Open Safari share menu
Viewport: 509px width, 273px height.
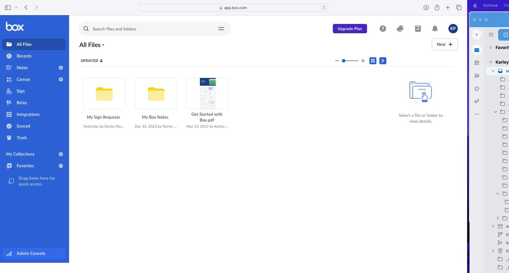click(437, 7)
